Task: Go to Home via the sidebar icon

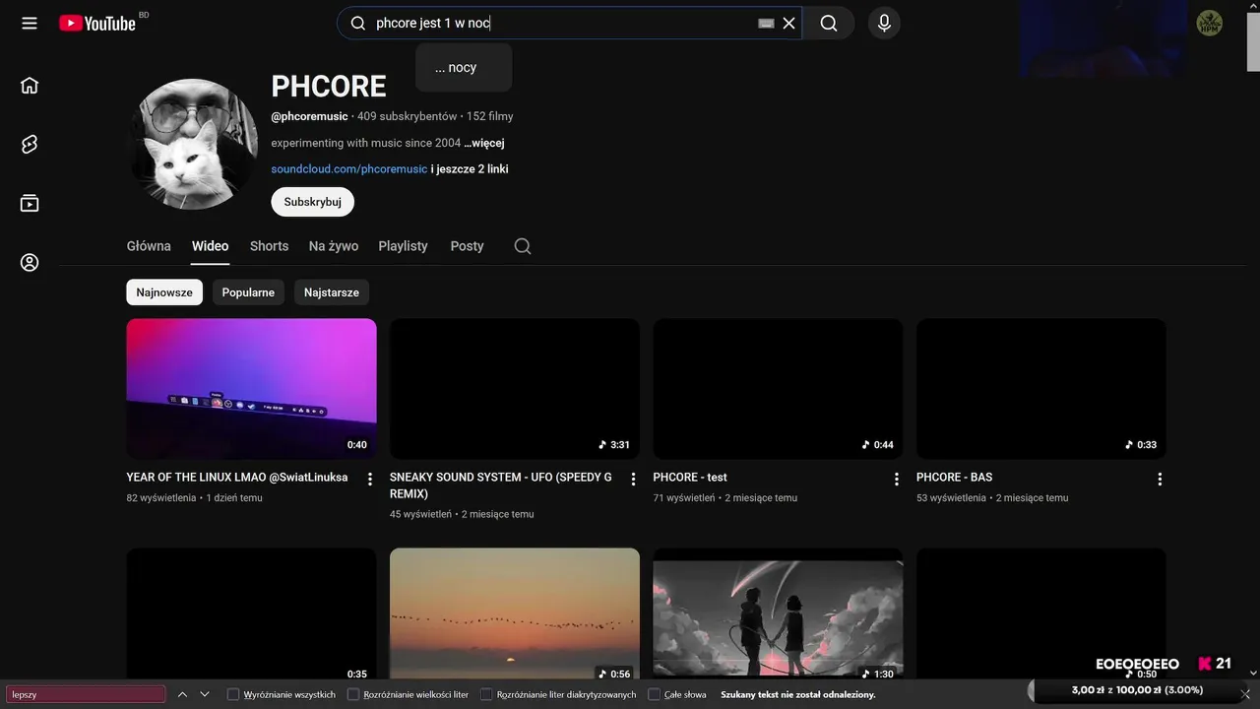Action: click(30, 85)
